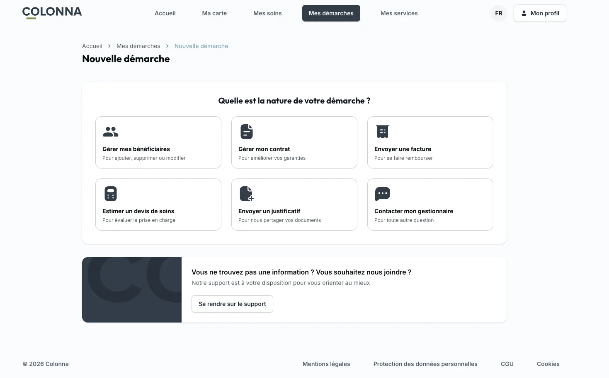
Task: Open Protection des données personnelles link
Action: click(x=425, y=364)
